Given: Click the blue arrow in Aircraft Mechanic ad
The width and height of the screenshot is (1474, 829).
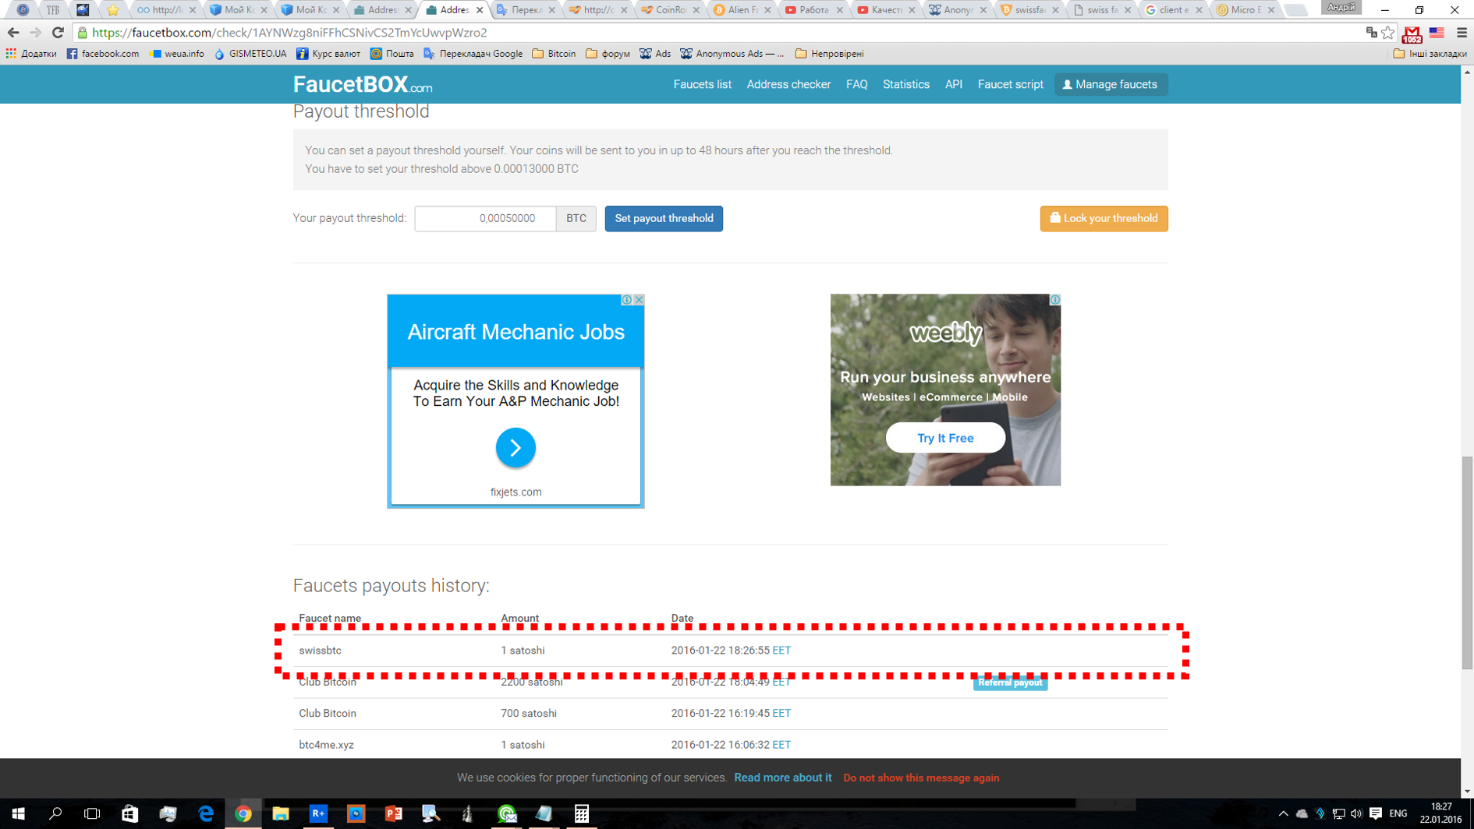Looking at the screenshot, I should pos(516,447).
